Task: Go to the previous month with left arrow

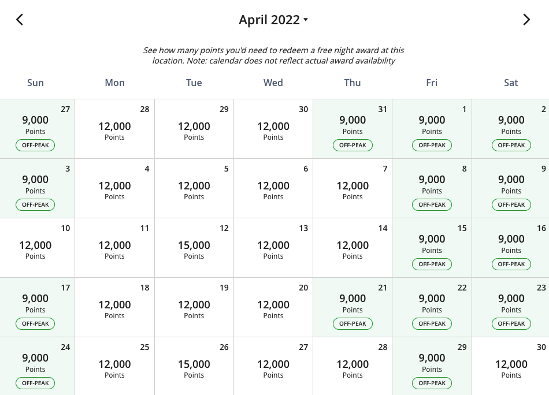Action: point(20,20)
